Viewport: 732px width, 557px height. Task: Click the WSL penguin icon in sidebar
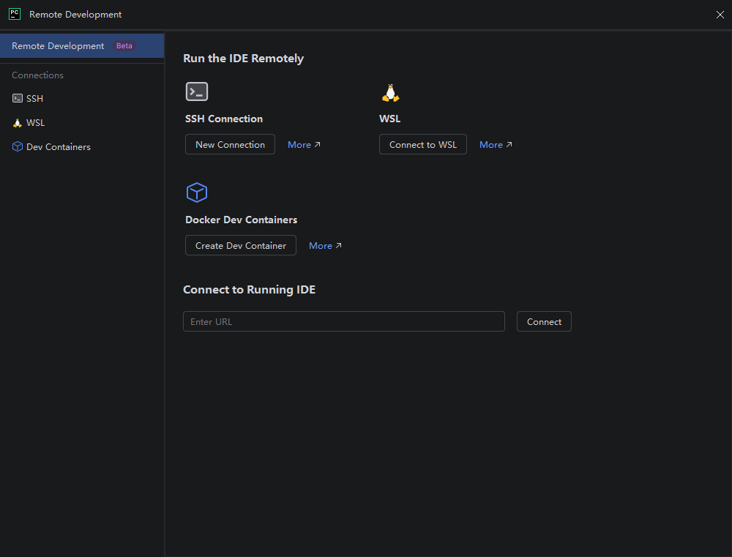[x=18, y=123]
